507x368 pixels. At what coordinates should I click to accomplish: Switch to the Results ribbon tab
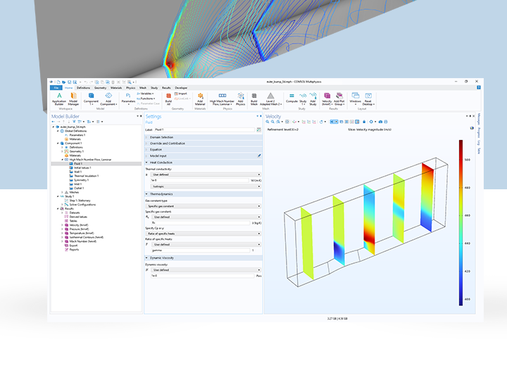click(x=166, y=88)
